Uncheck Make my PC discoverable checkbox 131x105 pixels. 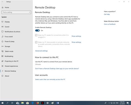pos(36,42)
